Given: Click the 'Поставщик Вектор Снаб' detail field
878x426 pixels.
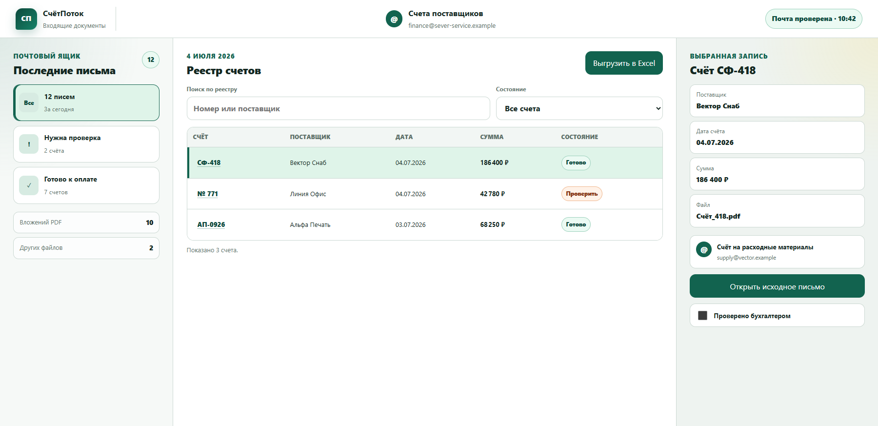Looking at the screenshot, I should [777, 101].
